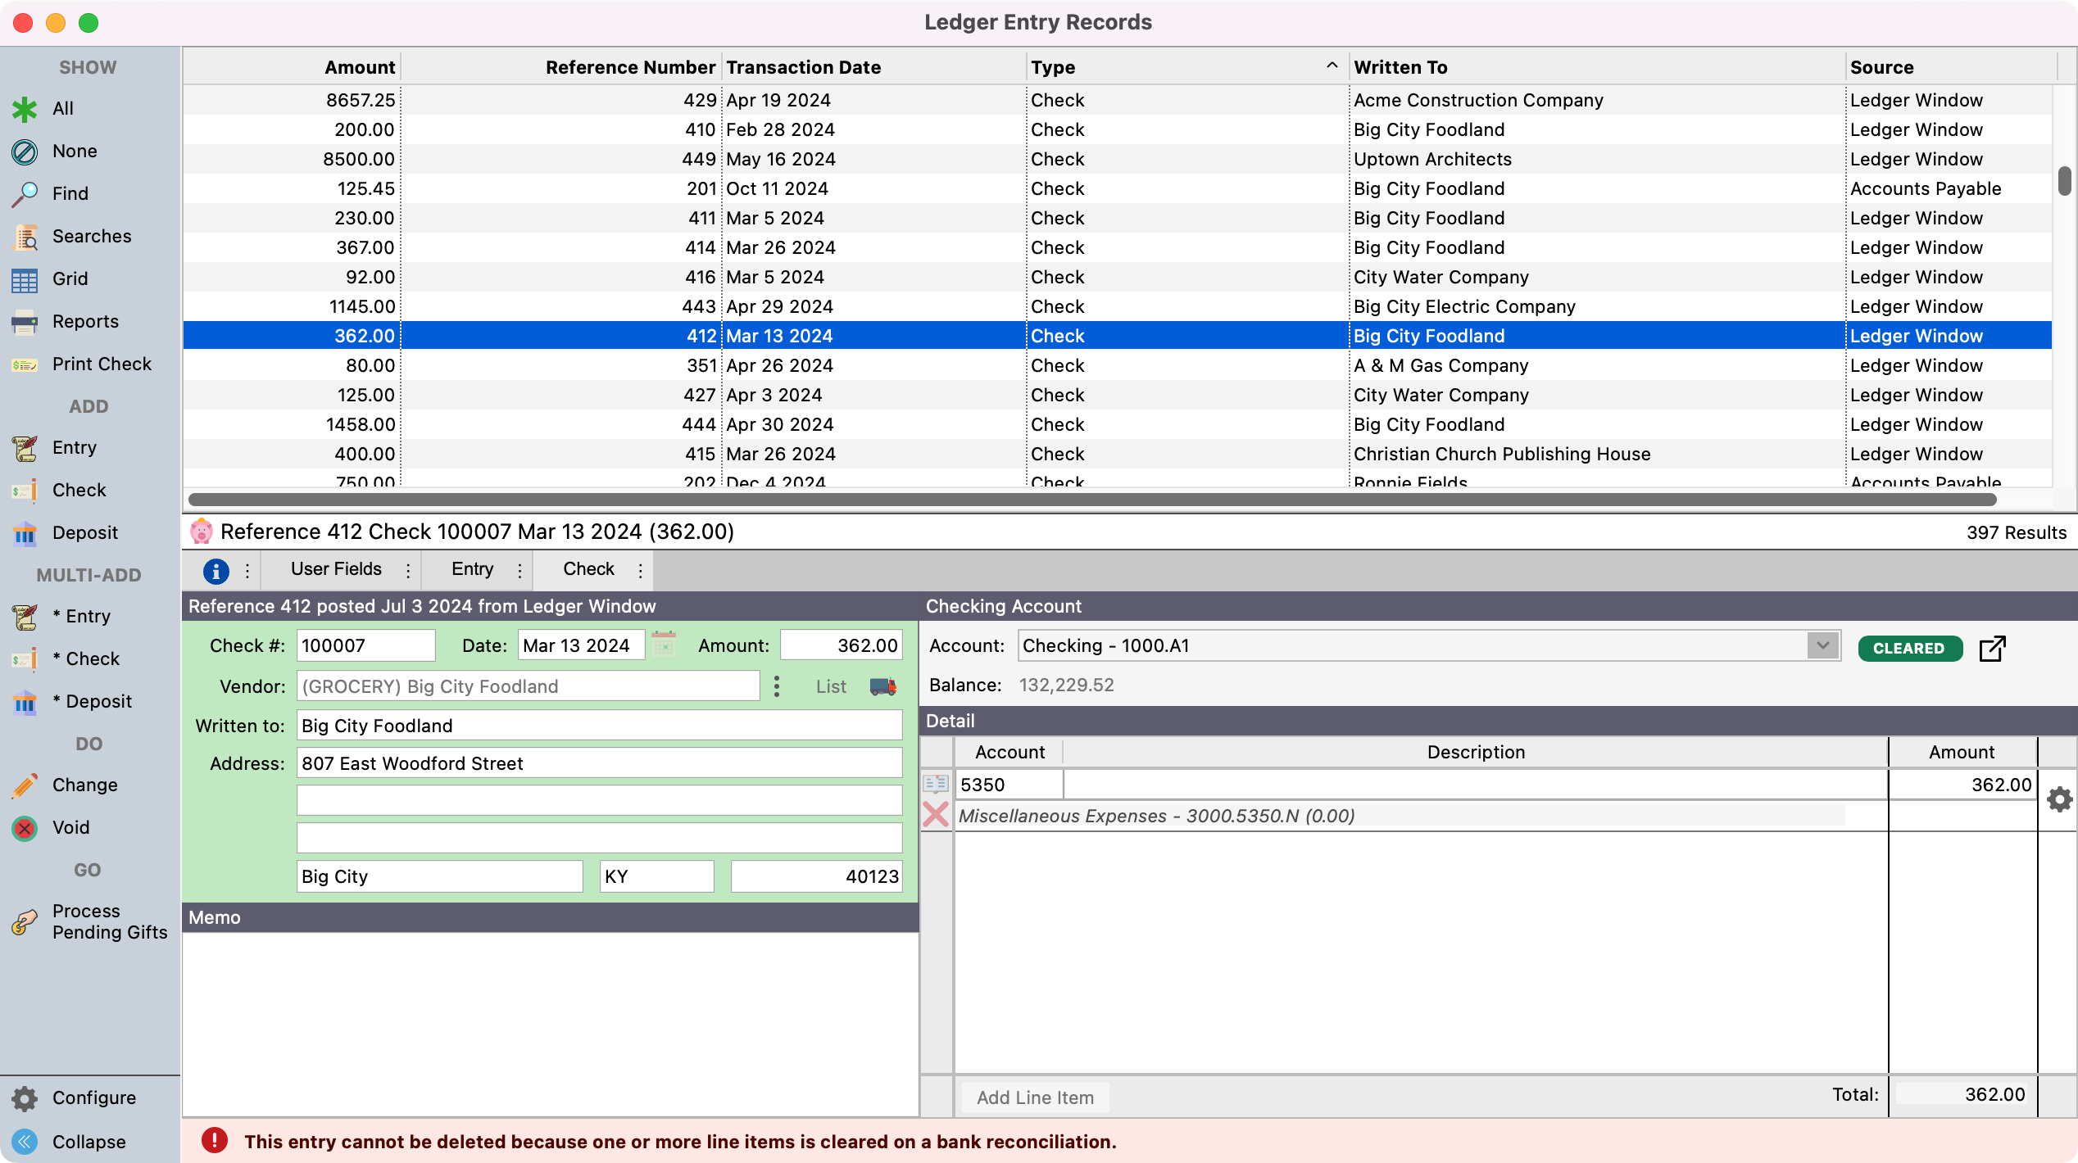This screenshot has height=1163, width=2078.
Task: Collapse the sidebar
Action: (88, 1141)
